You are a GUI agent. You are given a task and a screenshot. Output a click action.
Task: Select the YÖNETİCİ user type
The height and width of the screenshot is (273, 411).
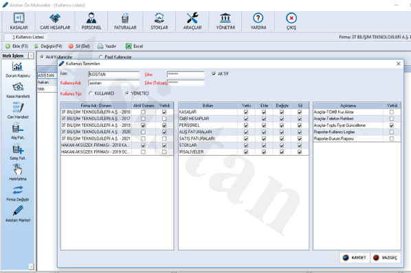[x=127, y=93]
